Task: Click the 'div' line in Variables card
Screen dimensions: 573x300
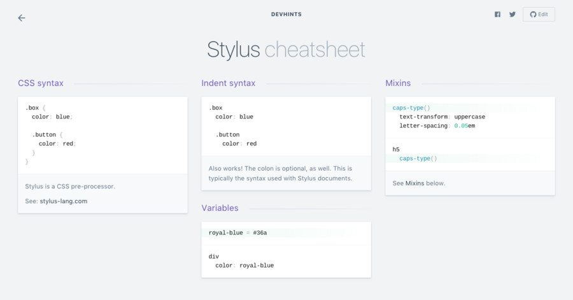Action: click(x=214, y=257)
